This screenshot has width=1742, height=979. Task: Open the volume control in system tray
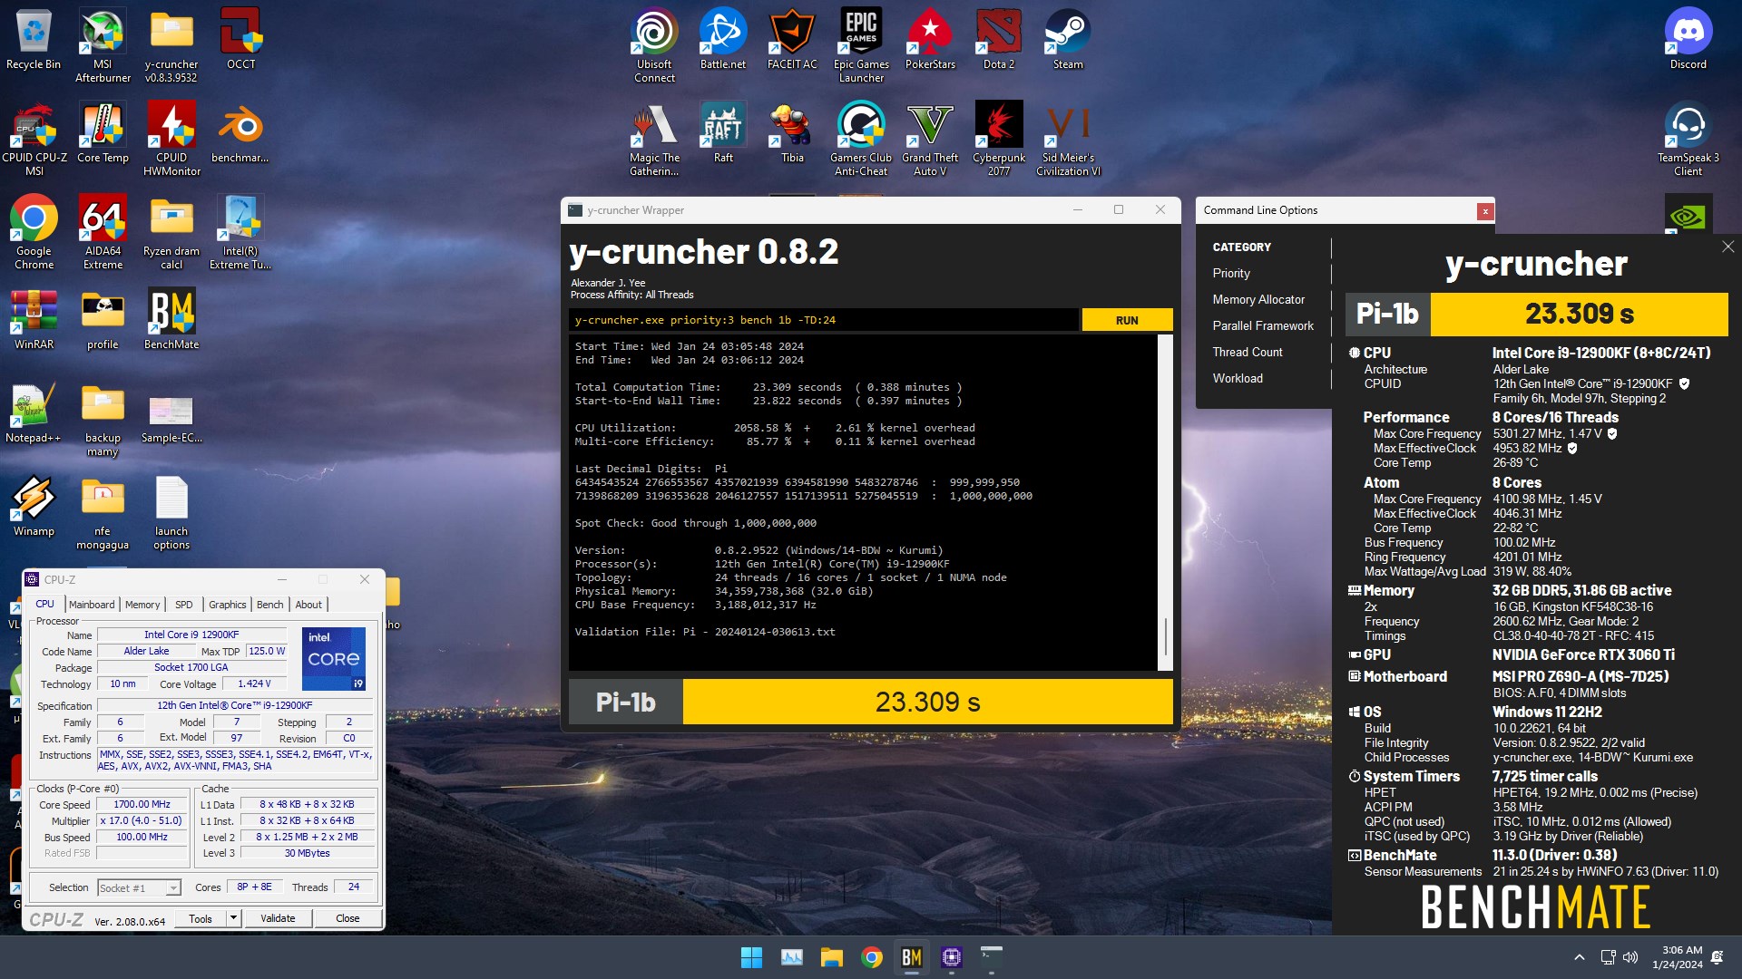tap(1630, 957)
